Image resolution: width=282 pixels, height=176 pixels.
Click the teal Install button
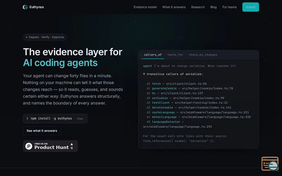[x=251, y=7]
